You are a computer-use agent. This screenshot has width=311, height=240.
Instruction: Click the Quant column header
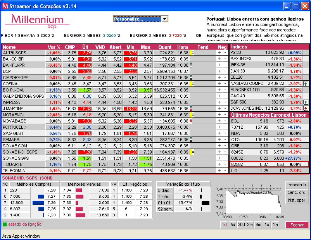165,47
